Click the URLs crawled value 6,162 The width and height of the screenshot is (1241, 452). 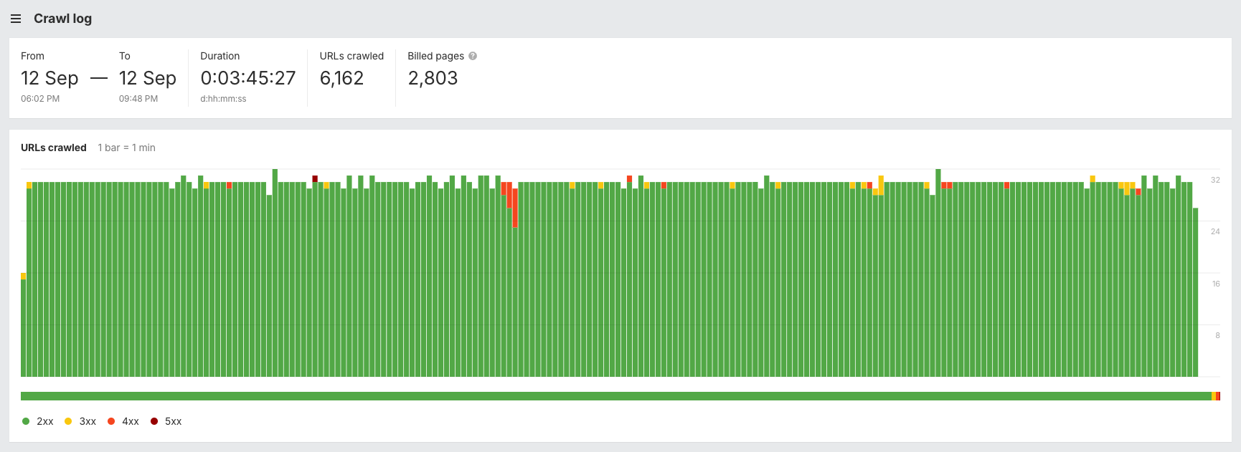(341, 78)
